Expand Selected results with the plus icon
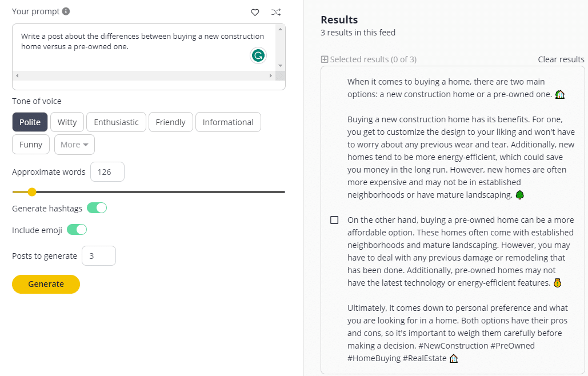The image size is (588, 376). pyautogui.click(x=324, y=59)
